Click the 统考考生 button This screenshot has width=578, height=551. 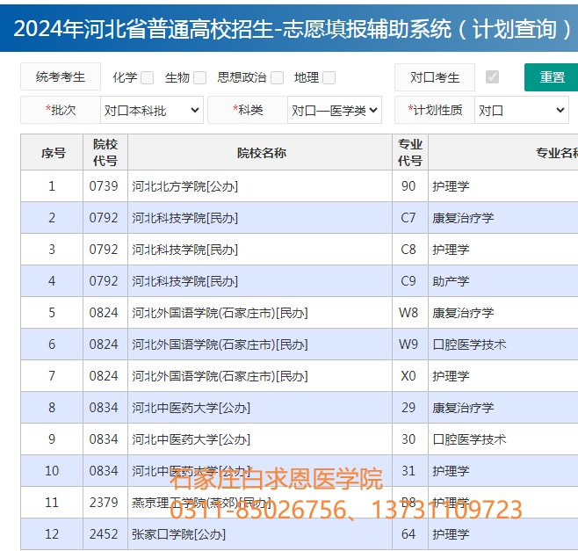click(x=61, y=77)
